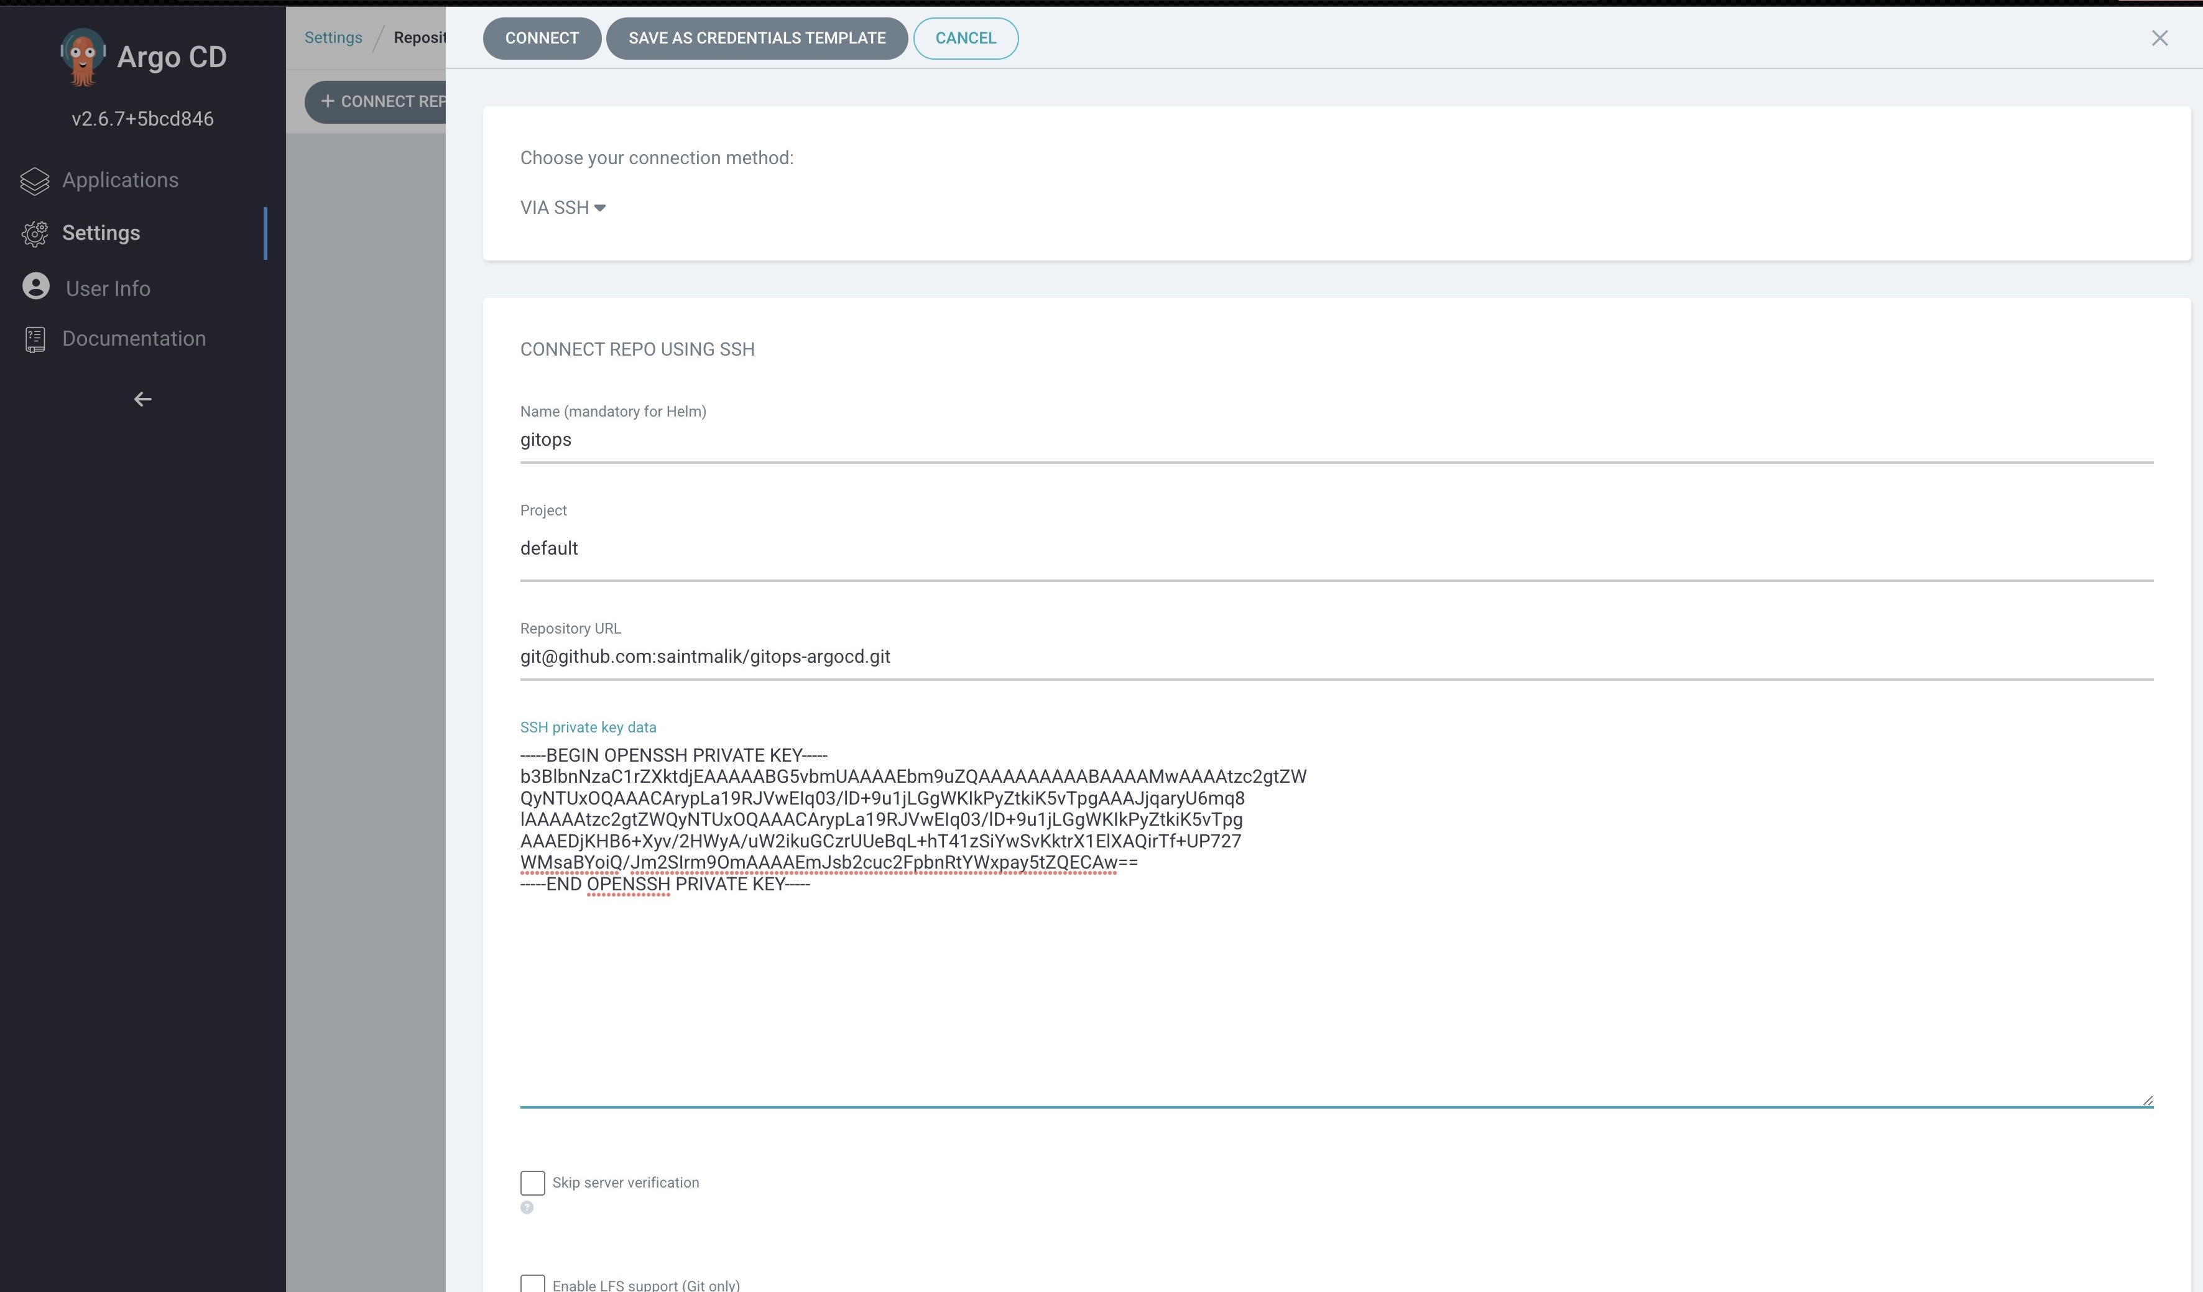Edit the Name field containing gitops
Viewport: 2203px width, 1292px height.
1336,441
